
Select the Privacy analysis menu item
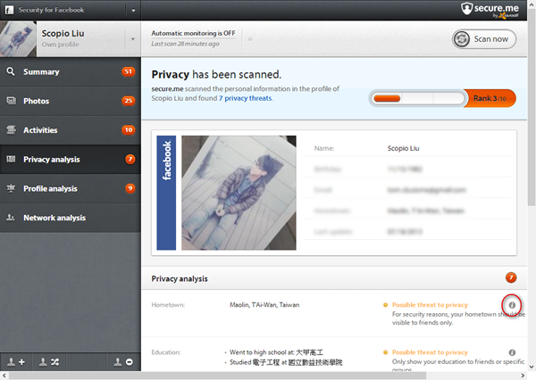(x=70, y=159)
